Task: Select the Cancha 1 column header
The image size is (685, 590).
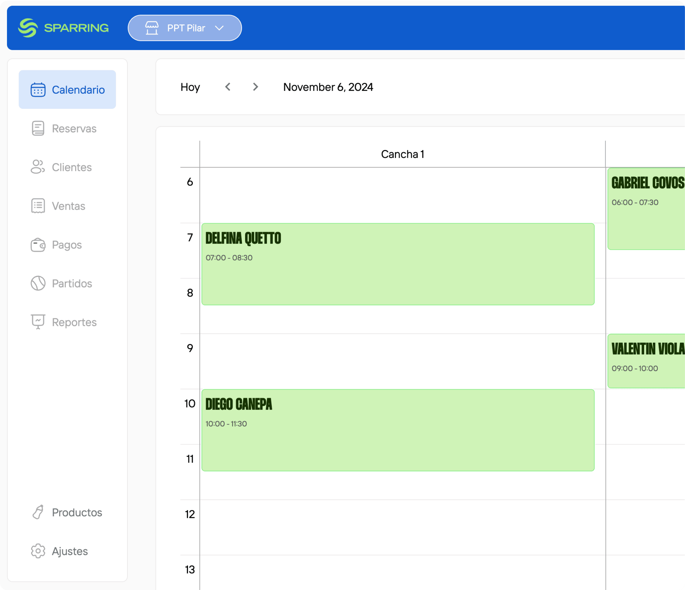Action: pos(402,154)
